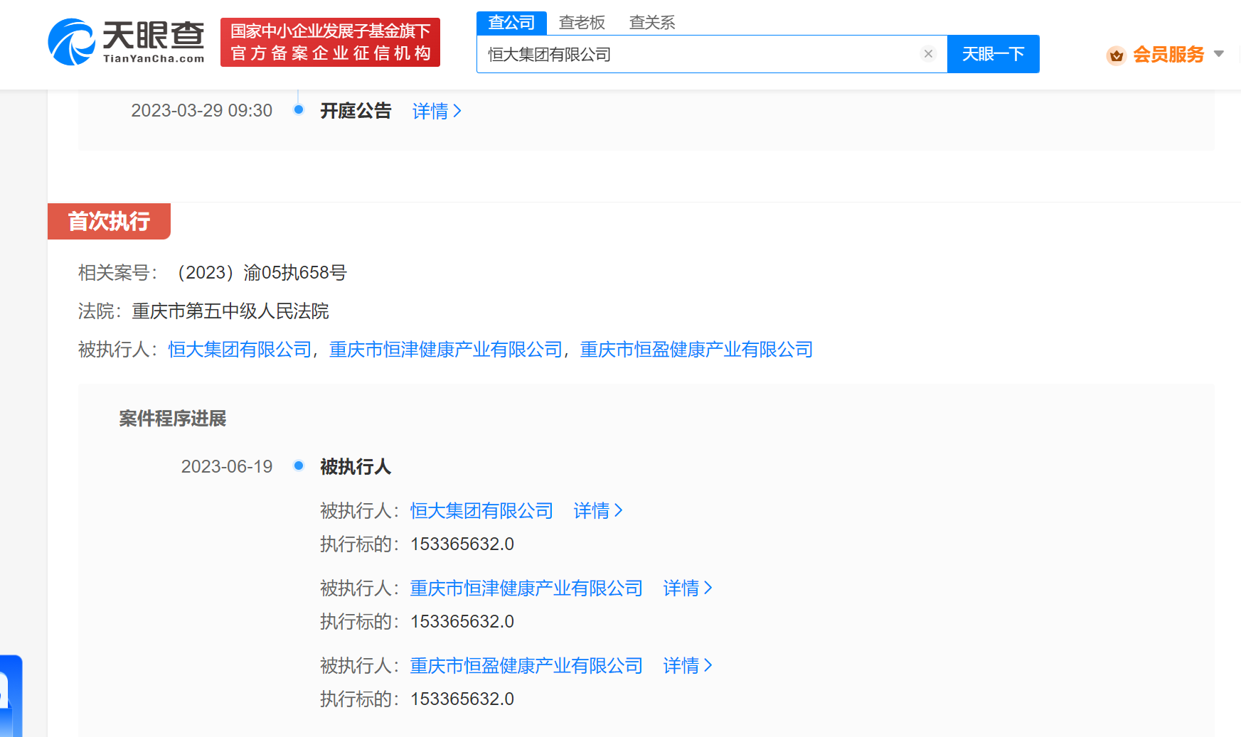Switch to the 查老板 tab

pyautogui.click(x=581, y=23)
